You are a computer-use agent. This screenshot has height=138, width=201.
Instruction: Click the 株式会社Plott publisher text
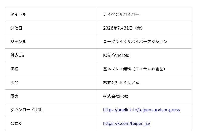pyautogui.click(x=116, y=96)
